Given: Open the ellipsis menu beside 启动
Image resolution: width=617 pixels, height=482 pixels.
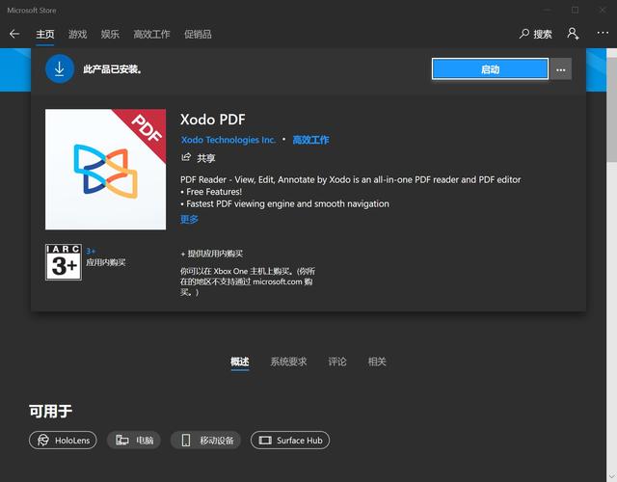Looking at the screenshot, I should 561,69.
